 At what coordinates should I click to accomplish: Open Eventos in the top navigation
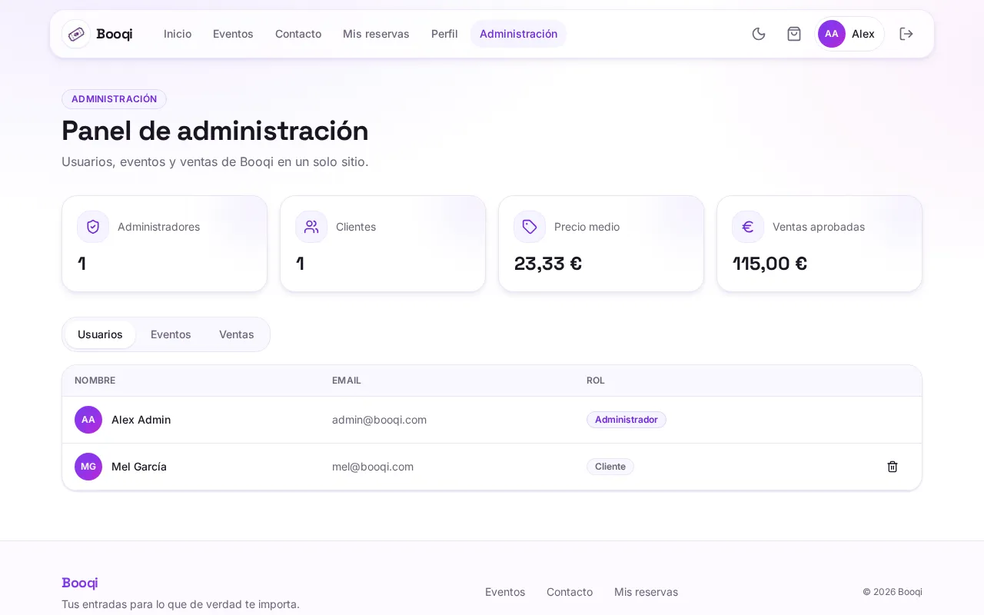click(233, 34)
